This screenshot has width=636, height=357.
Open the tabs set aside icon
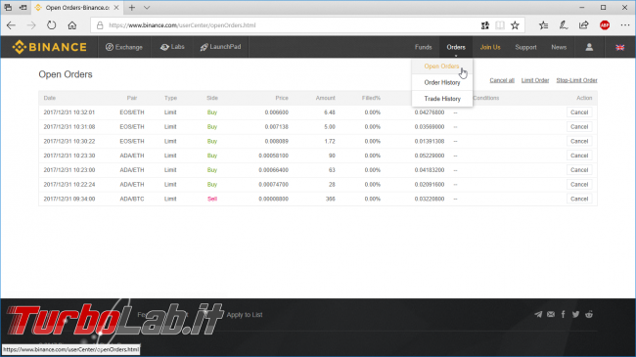coord(8,7)
